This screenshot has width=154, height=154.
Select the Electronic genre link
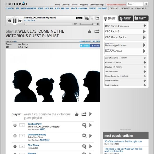102,8
